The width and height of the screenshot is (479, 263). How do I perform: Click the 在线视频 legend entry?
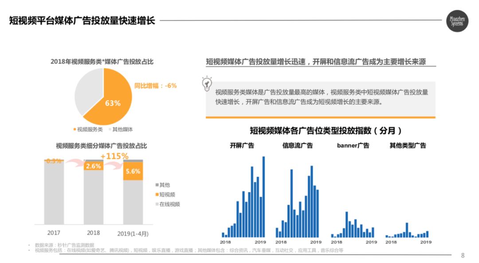[x=168, y=204]
